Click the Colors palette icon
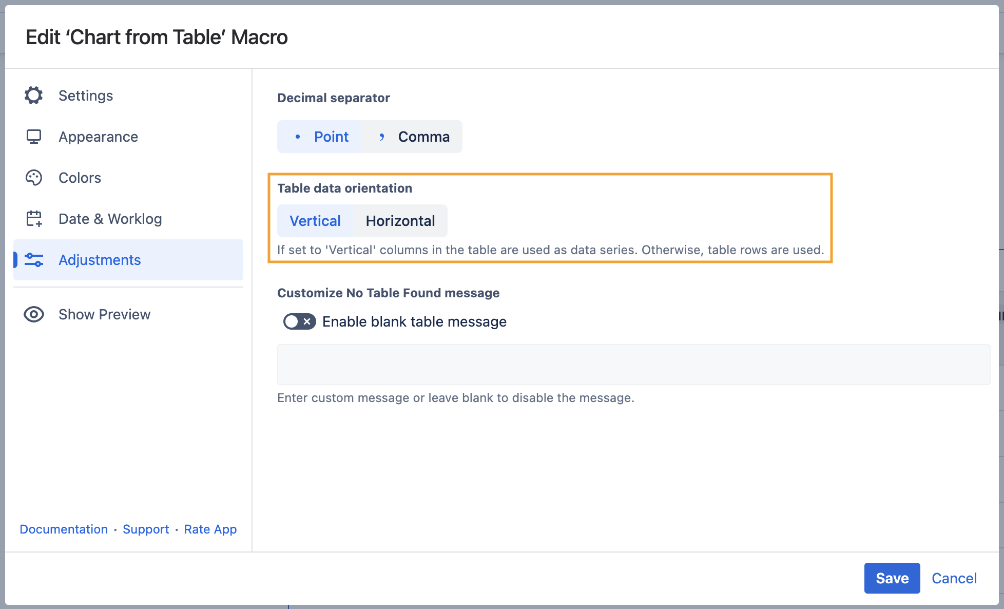1004x609 pixels. [34, 178]
